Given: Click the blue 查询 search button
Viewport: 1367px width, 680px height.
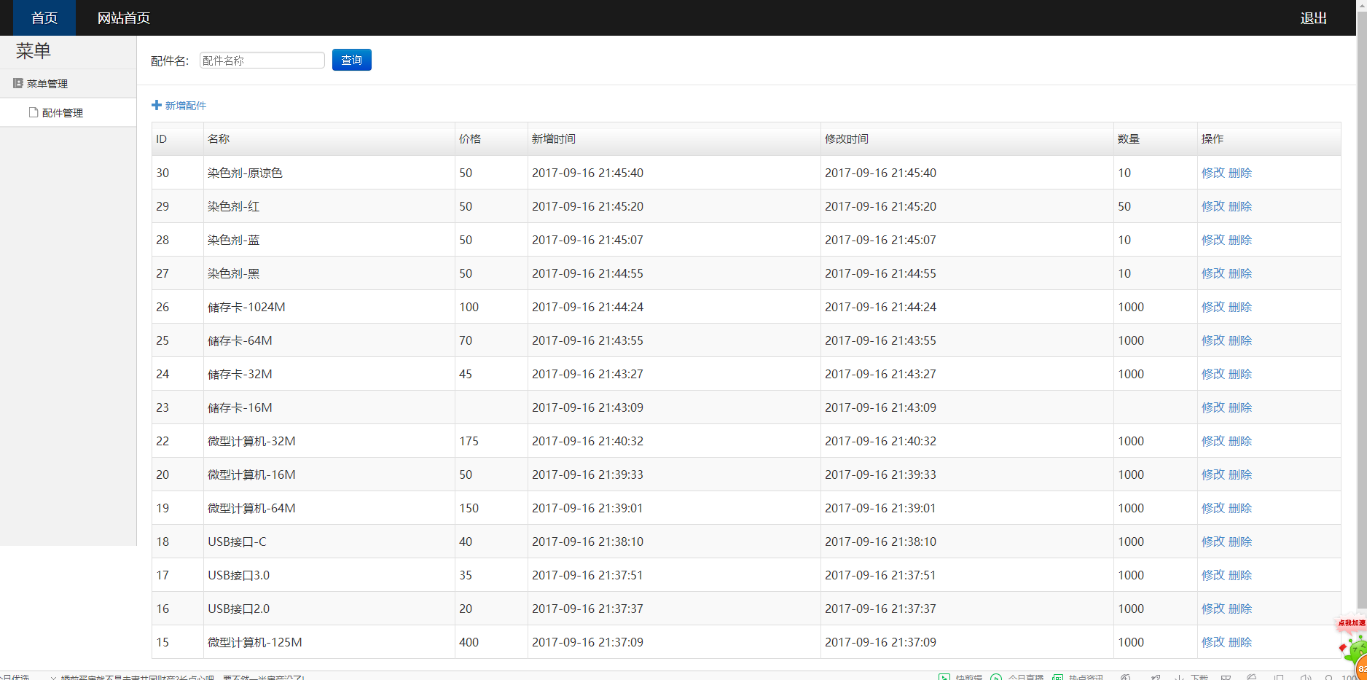Looking at the screenshot, I should (352, 60).
